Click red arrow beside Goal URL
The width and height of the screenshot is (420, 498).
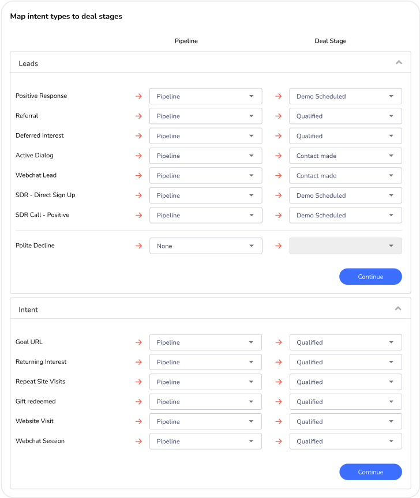click(138, 342)
